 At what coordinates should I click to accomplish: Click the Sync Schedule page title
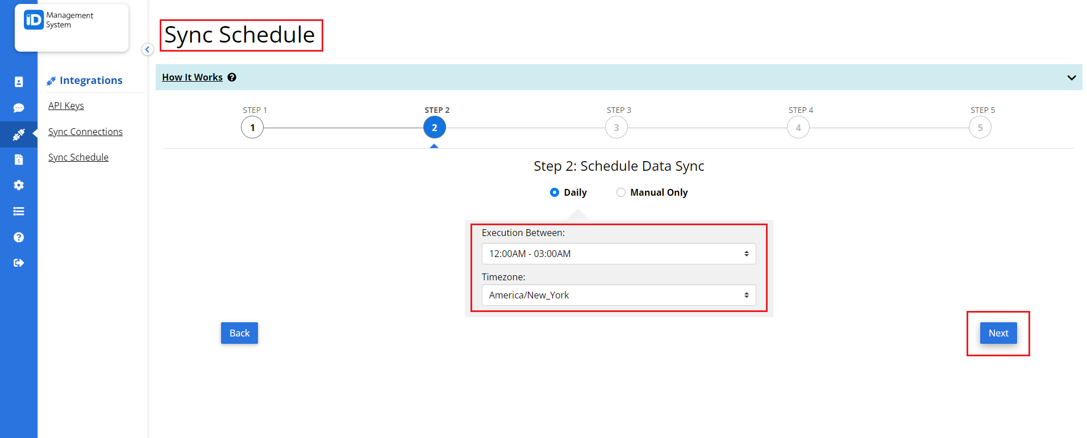click(x=240, y=35)
